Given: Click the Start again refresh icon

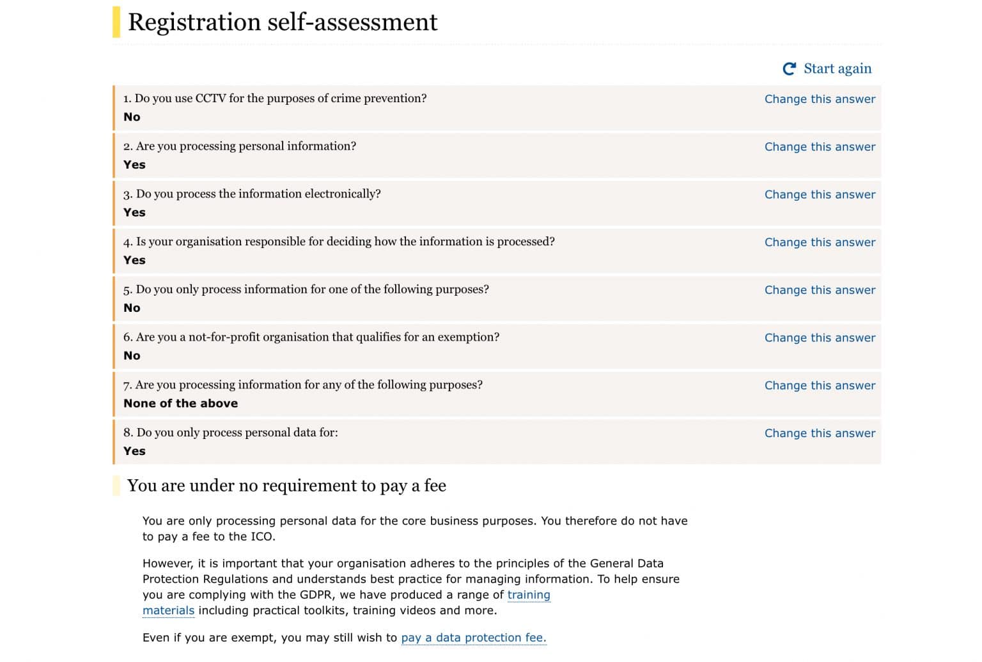Looking at the screenshot, I should coord(790,68).
